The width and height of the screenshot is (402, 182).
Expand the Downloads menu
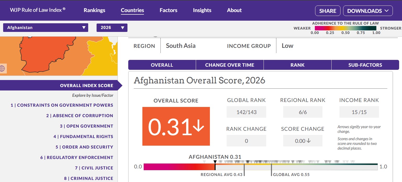coord(368,11)
